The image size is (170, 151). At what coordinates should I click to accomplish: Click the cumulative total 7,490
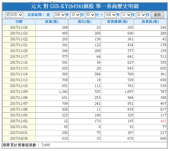point(46,145)
